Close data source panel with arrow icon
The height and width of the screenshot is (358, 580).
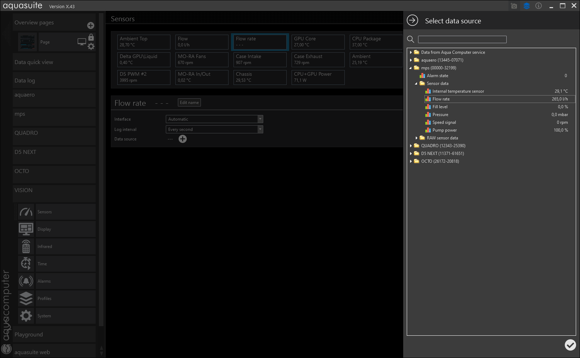412,21
